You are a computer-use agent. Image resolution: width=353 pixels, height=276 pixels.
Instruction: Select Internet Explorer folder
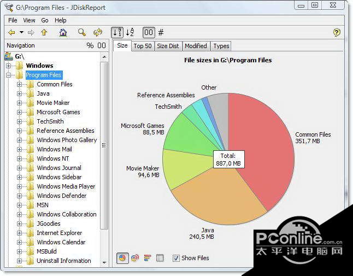tap(60, 233)
